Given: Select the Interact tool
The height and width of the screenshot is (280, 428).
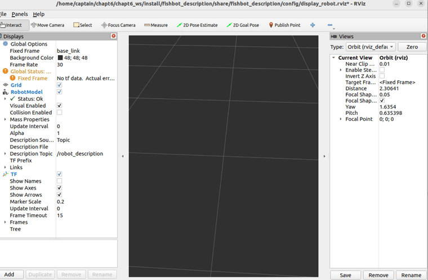Looking at the screenshot, I should 14,25.
